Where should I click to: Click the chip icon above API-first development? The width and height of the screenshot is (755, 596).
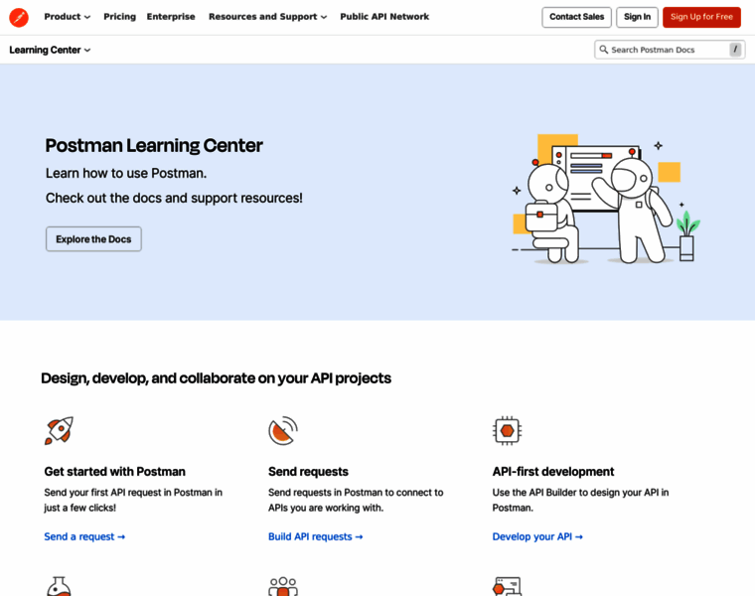[507, 430]
